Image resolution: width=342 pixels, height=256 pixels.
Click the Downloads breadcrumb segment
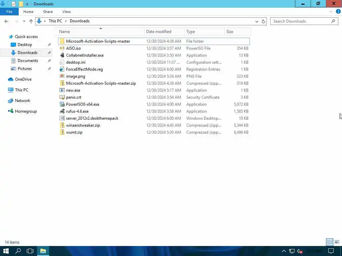(79, 21)
